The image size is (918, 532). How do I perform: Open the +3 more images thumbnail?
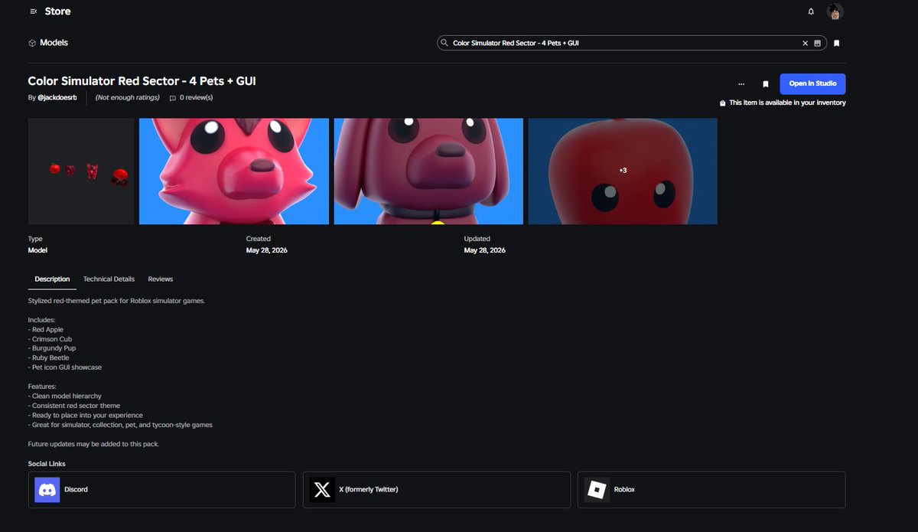[623, 171]
